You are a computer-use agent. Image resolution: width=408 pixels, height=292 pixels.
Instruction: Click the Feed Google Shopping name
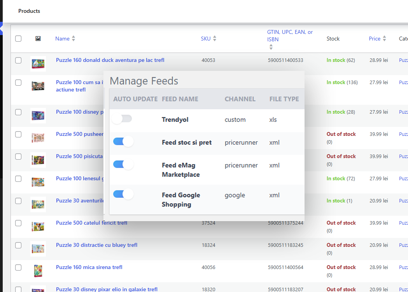[x=181, y=200]
